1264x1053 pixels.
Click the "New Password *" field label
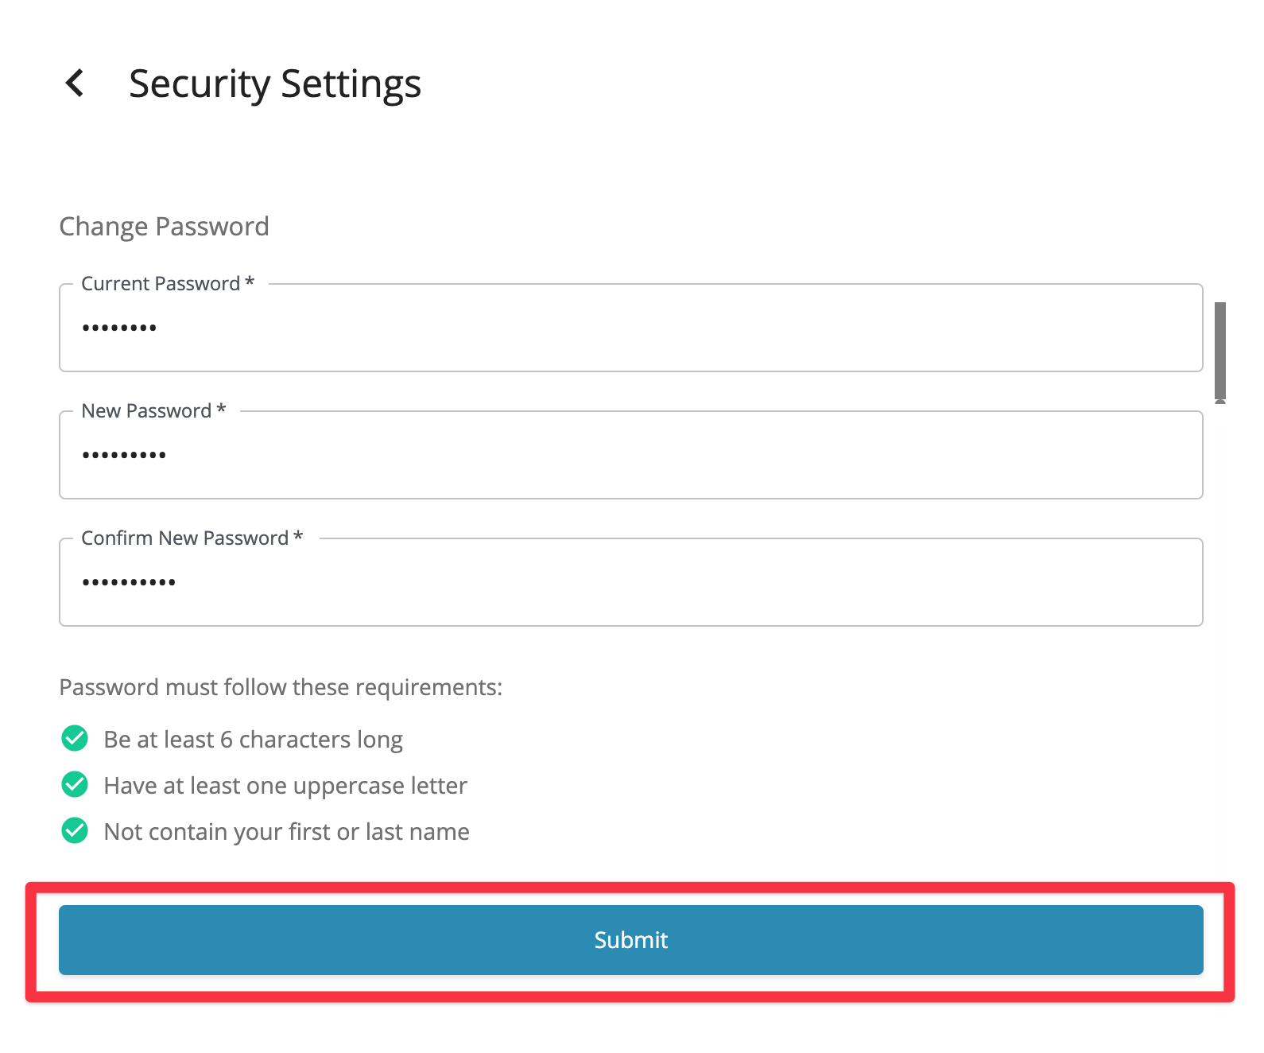point(153,411)
